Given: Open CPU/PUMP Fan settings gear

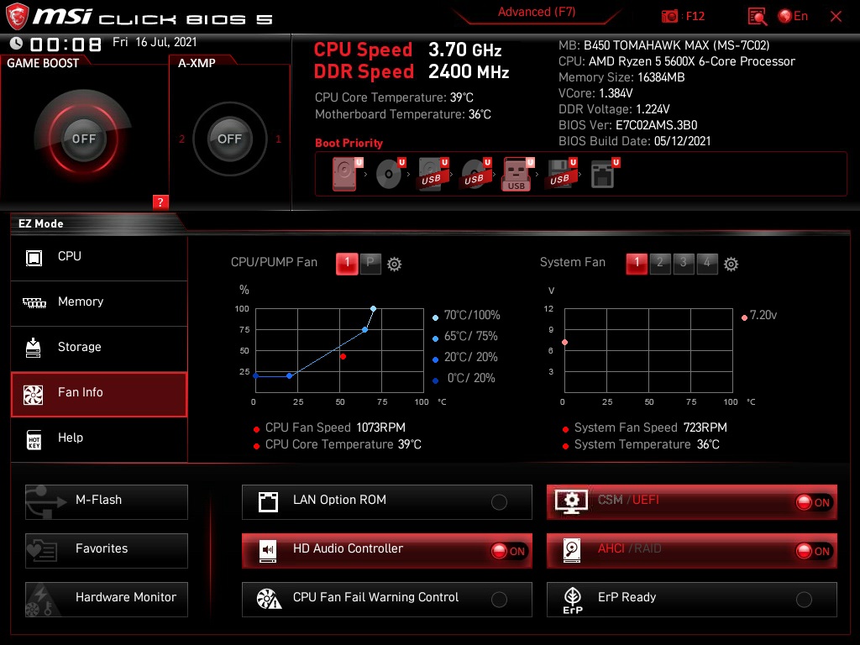Looking at the screenshot, I should (395, 265).
